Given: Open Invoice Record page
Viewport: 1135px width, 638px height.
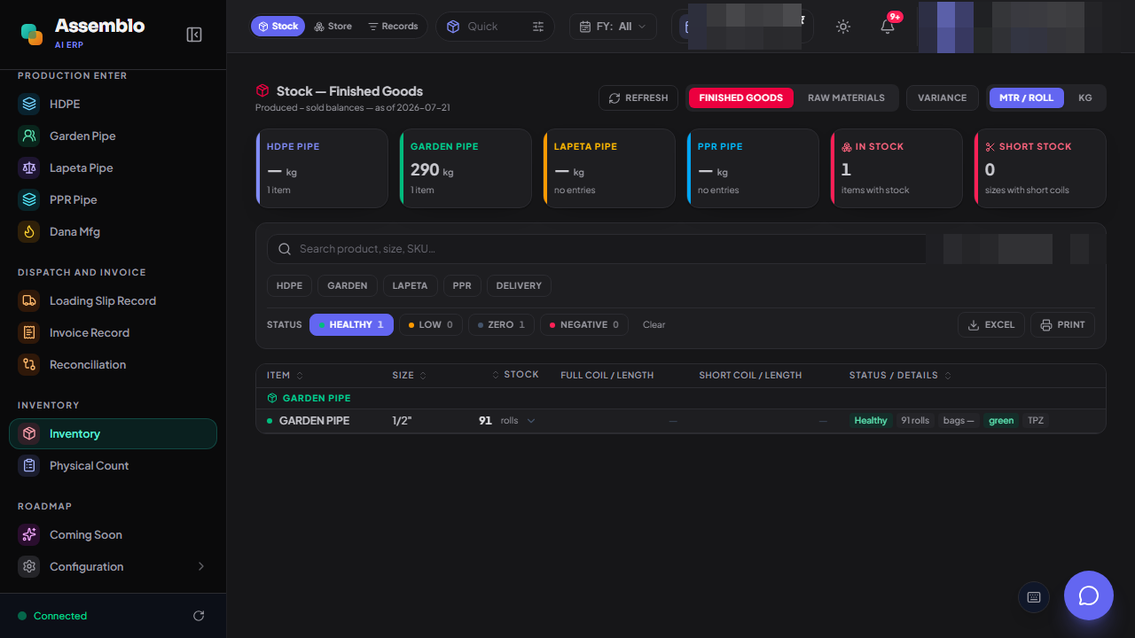Looking at the screenshot, I should click(113, 332).
